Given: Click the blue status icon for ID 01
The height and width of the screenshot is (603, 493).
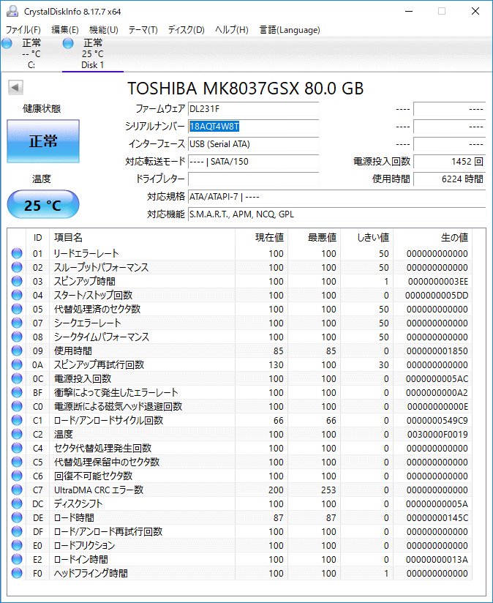Looking at the screenshot, I should pyautogui.click(x=17, y=253).
